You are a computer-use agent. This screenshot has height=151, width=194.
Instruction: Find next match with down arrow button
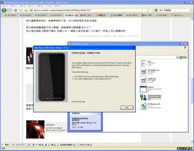(38, 145)
